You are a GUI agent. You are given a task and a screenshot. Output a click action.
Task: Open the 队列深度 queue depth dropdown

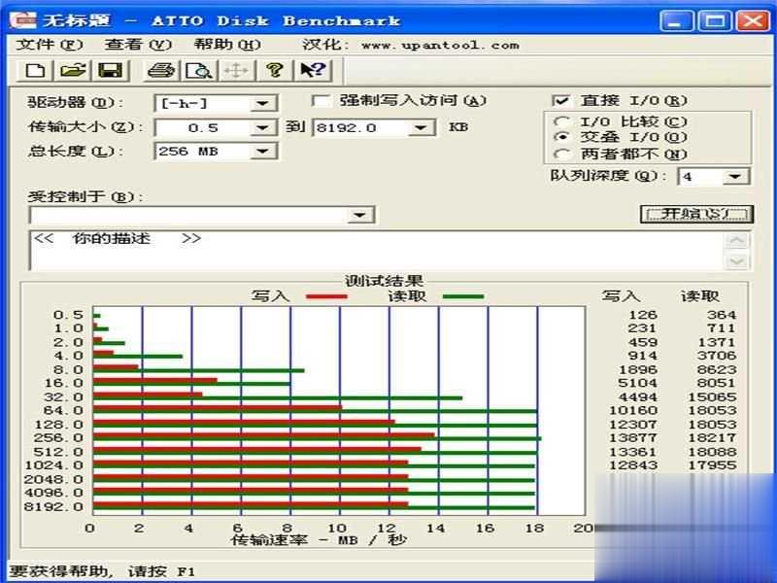tap(735, 176)
